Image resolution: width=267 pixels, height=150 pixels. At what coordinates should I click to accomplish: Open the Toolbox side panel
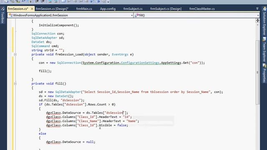[3, 15]
